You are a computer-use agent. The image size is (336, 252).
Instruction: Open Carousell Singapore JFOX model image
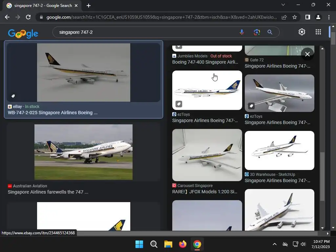point(207,155)
